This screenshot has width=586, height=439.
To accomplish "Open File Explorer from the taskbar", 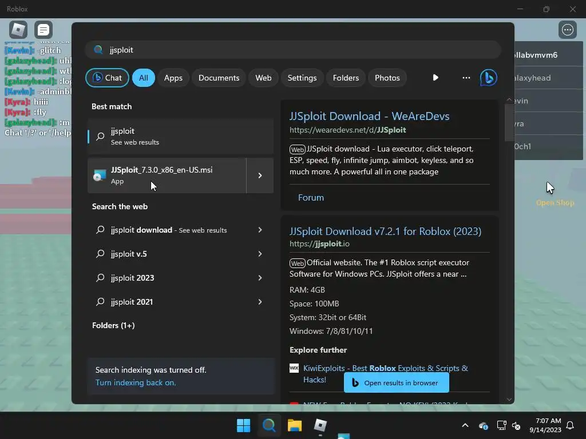I will (295, 425).
